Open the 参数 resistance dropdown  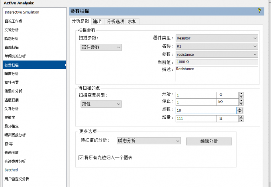217,54
